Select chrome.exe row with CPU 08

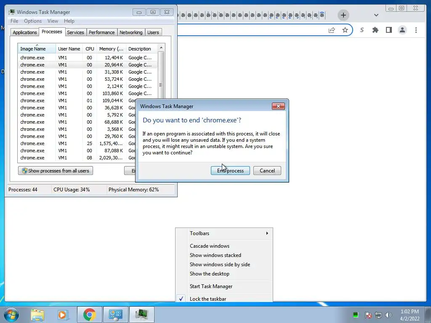coord(77,158)
